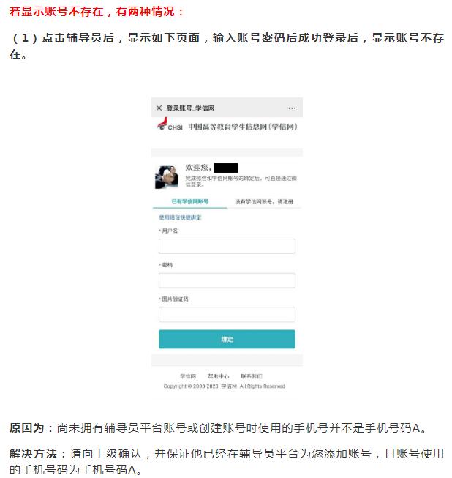Close the 登录账号_学信网 page with X icon
The height and width of the screenshot is (478, 452).
click(x=159, y=108)
